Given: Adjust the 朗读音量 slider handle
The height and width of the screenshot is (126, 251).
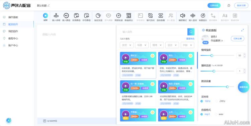Looking at the screenshot, I should tap(227, 87).
